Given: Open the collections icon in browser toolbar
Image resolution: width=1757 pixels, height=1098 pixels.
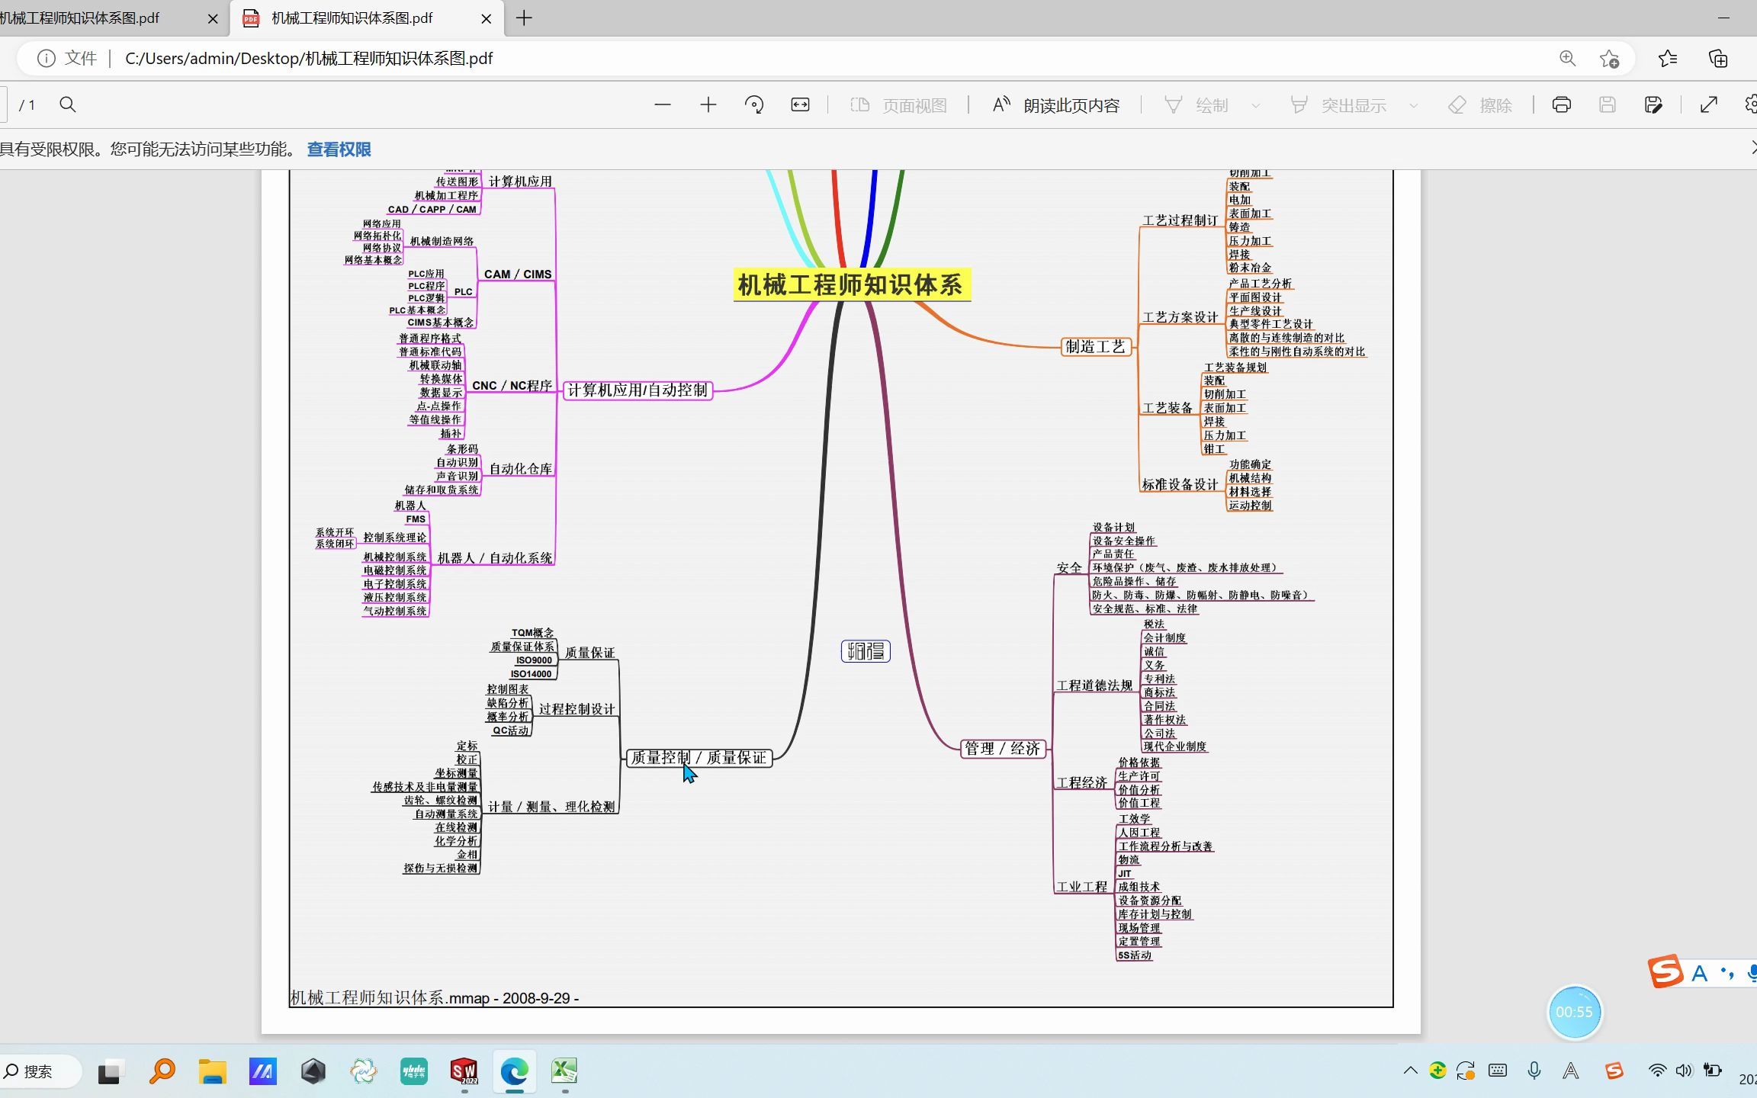Looking at the screenshot, I should (1718, 59).
